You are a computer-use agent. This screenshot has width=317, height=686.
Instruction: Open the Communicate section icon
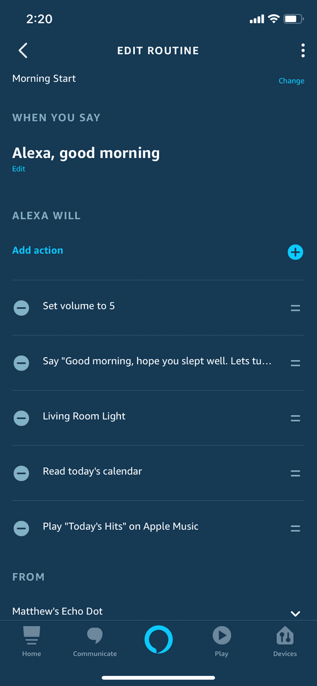click(x=95, y=636)
